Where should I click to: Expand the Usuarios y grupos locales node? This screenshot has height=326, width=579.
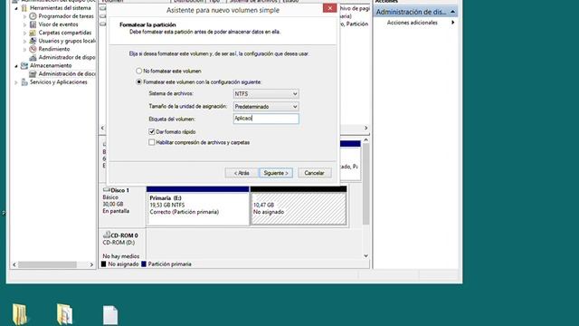(x=25, y=41)
